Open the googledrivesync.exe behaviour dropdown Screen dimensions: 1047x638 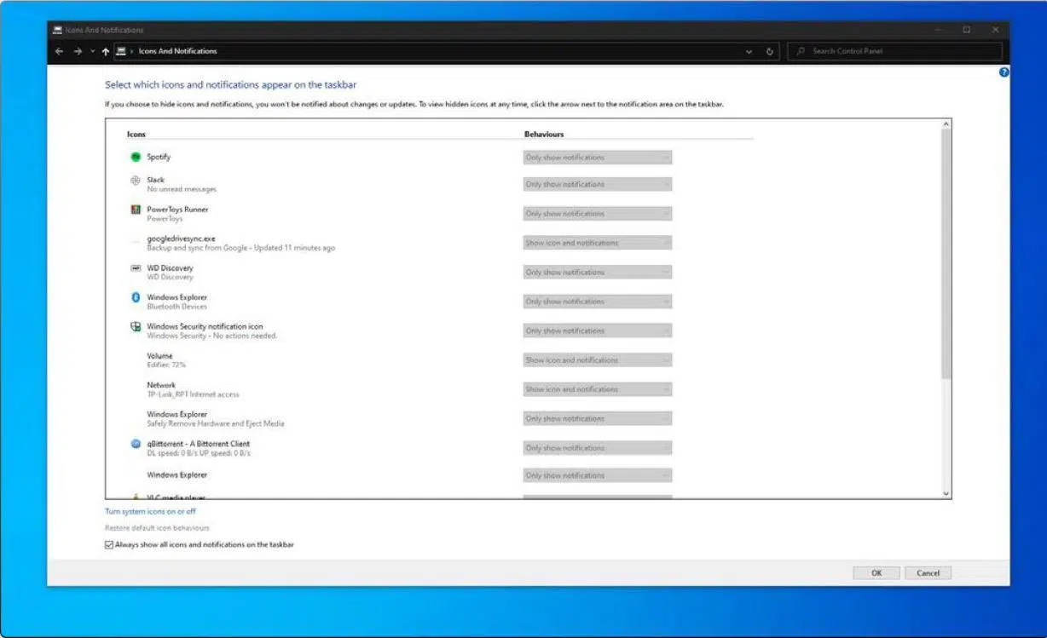(598, 243)
